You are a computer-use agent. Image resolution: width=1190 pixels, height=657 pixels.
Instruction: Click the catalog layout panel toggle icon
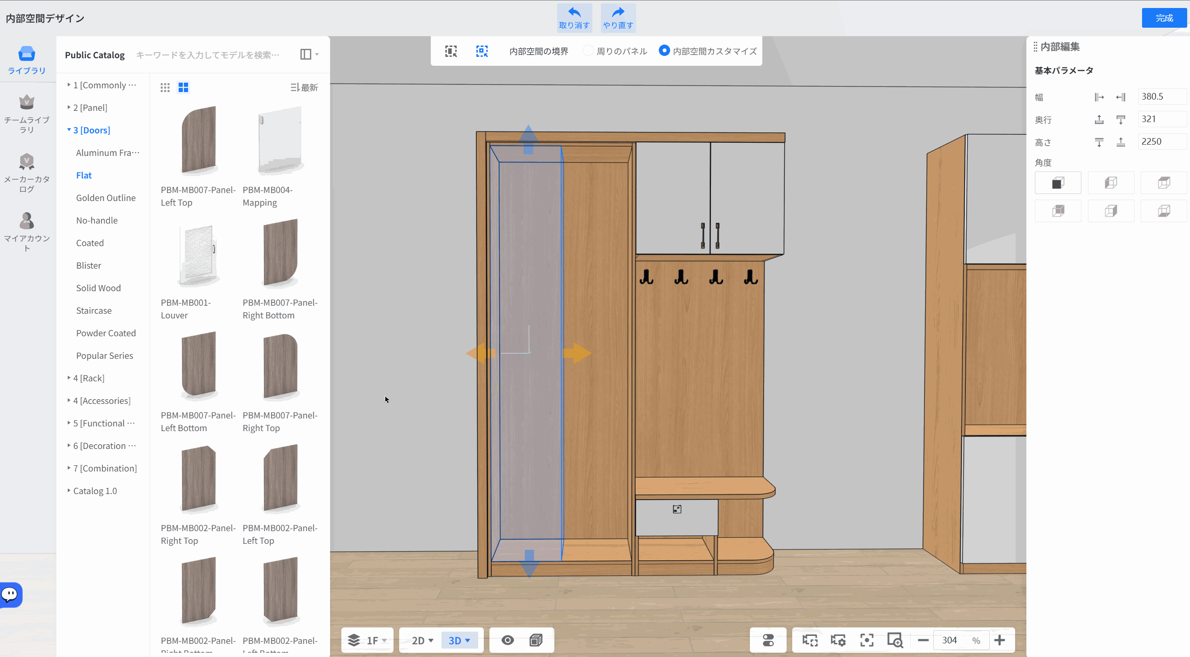[306, 54]
